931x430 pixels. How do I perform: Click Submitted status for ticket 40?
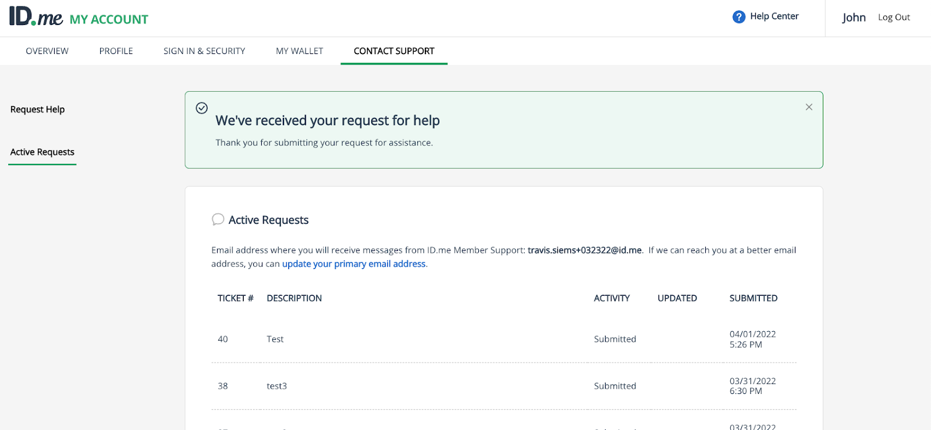tap(615, 339)
